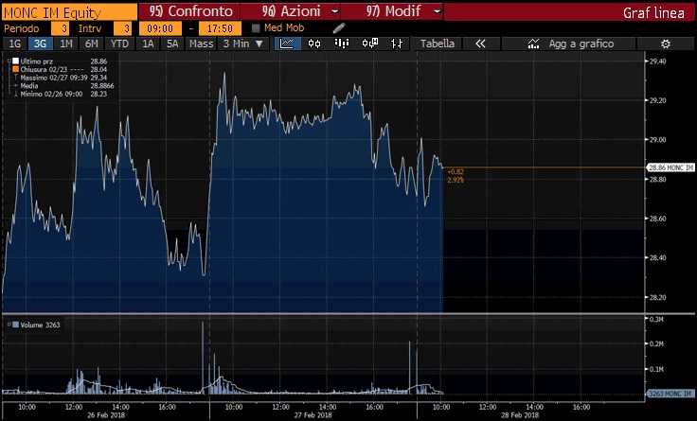The width and height of the screenshot is (697, 421).
Task: Switch to candlestick chart icon
Action: pyautogui.click(x=314, y=44)
